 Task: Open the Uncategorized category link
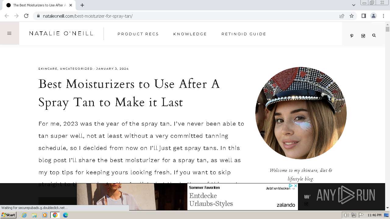pyautogui.click(x=76, y=69)
